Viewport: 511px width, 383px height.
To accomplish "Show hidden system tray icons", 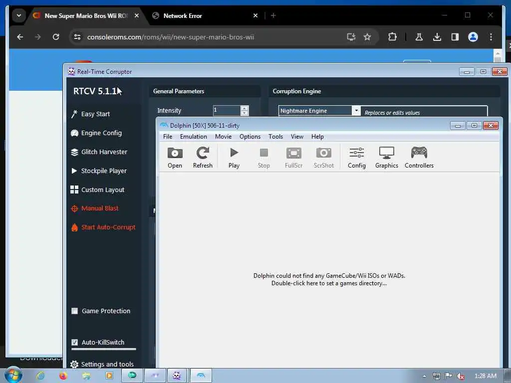I will pos(424,376).
